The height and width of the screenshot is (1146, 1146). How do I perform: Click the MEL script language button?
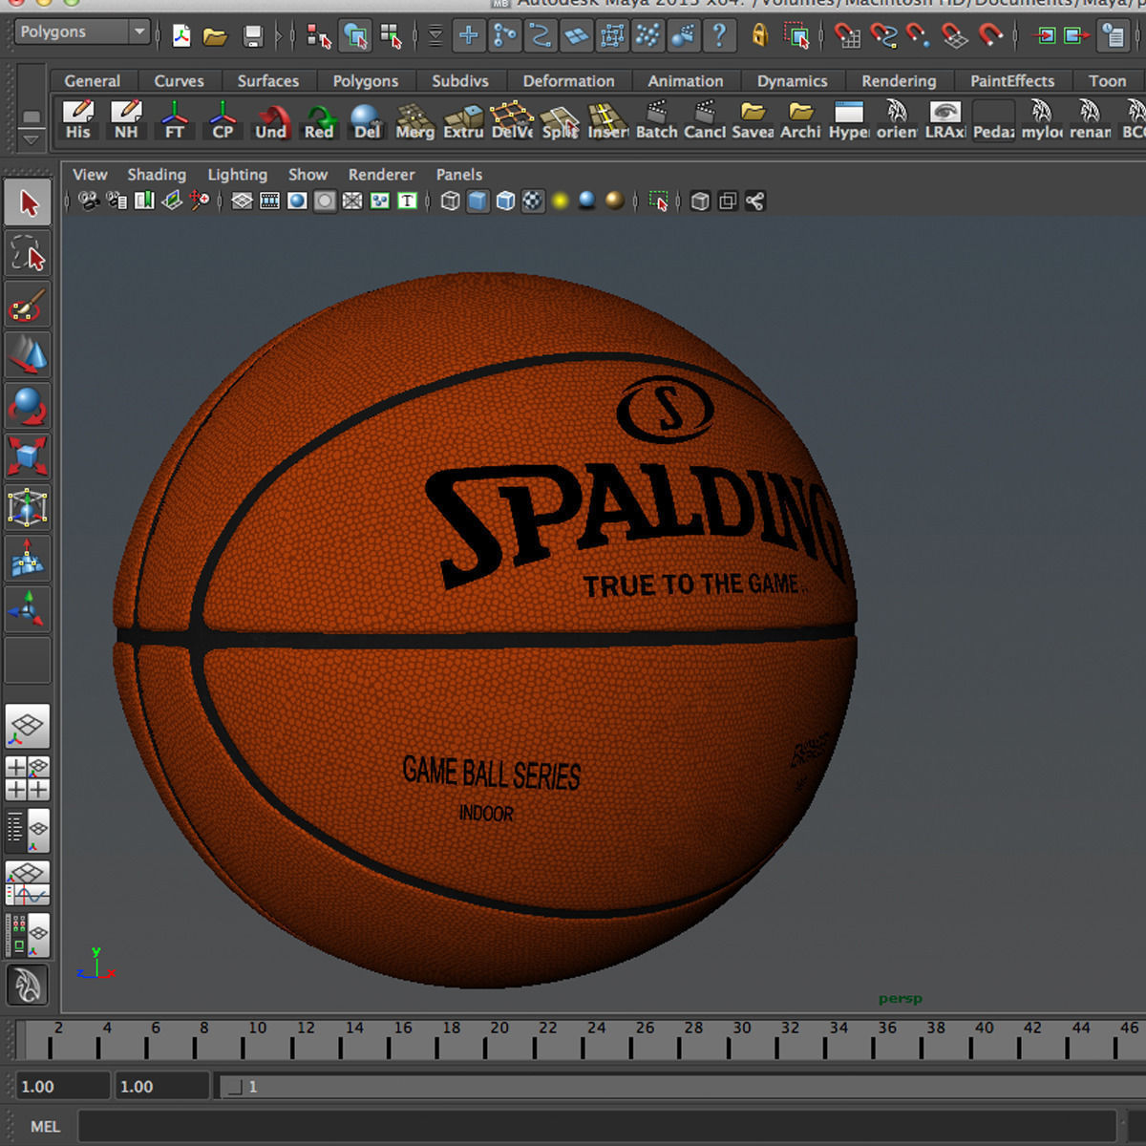pyautogui.click(x=45, y=1126)
